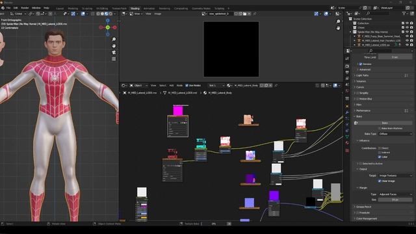Toggle viewport gizmo visibility icon

pos(73,14)
